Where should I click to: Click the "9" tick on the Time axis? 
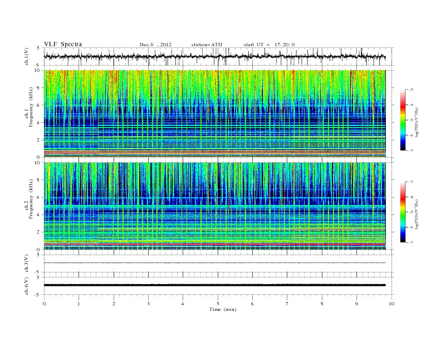(x=356, y=304)
